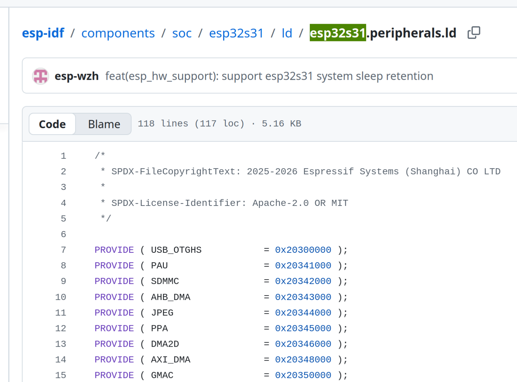The height and width of the screenshot is (382, 517).
Task: Open the components folder breadcrumb
Action: pyautogui.click(x=118, y=33)
